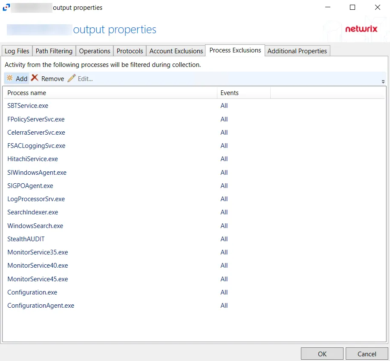Go to the Protocols tab
The height and width of the screenshot is (361, 390).
[130, 51]
